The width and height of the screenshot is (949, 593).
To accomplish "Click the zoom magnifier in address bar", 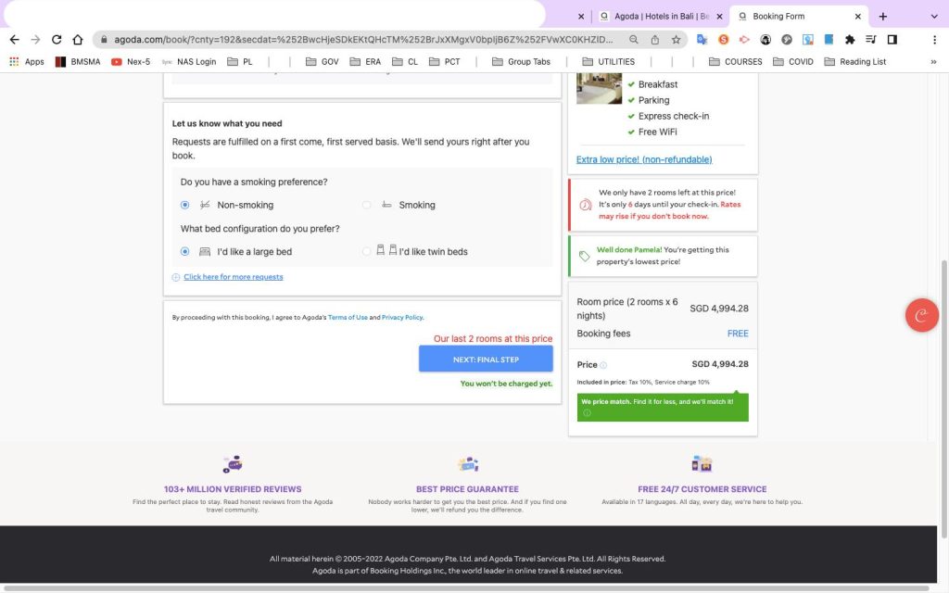I will point(634,39).
